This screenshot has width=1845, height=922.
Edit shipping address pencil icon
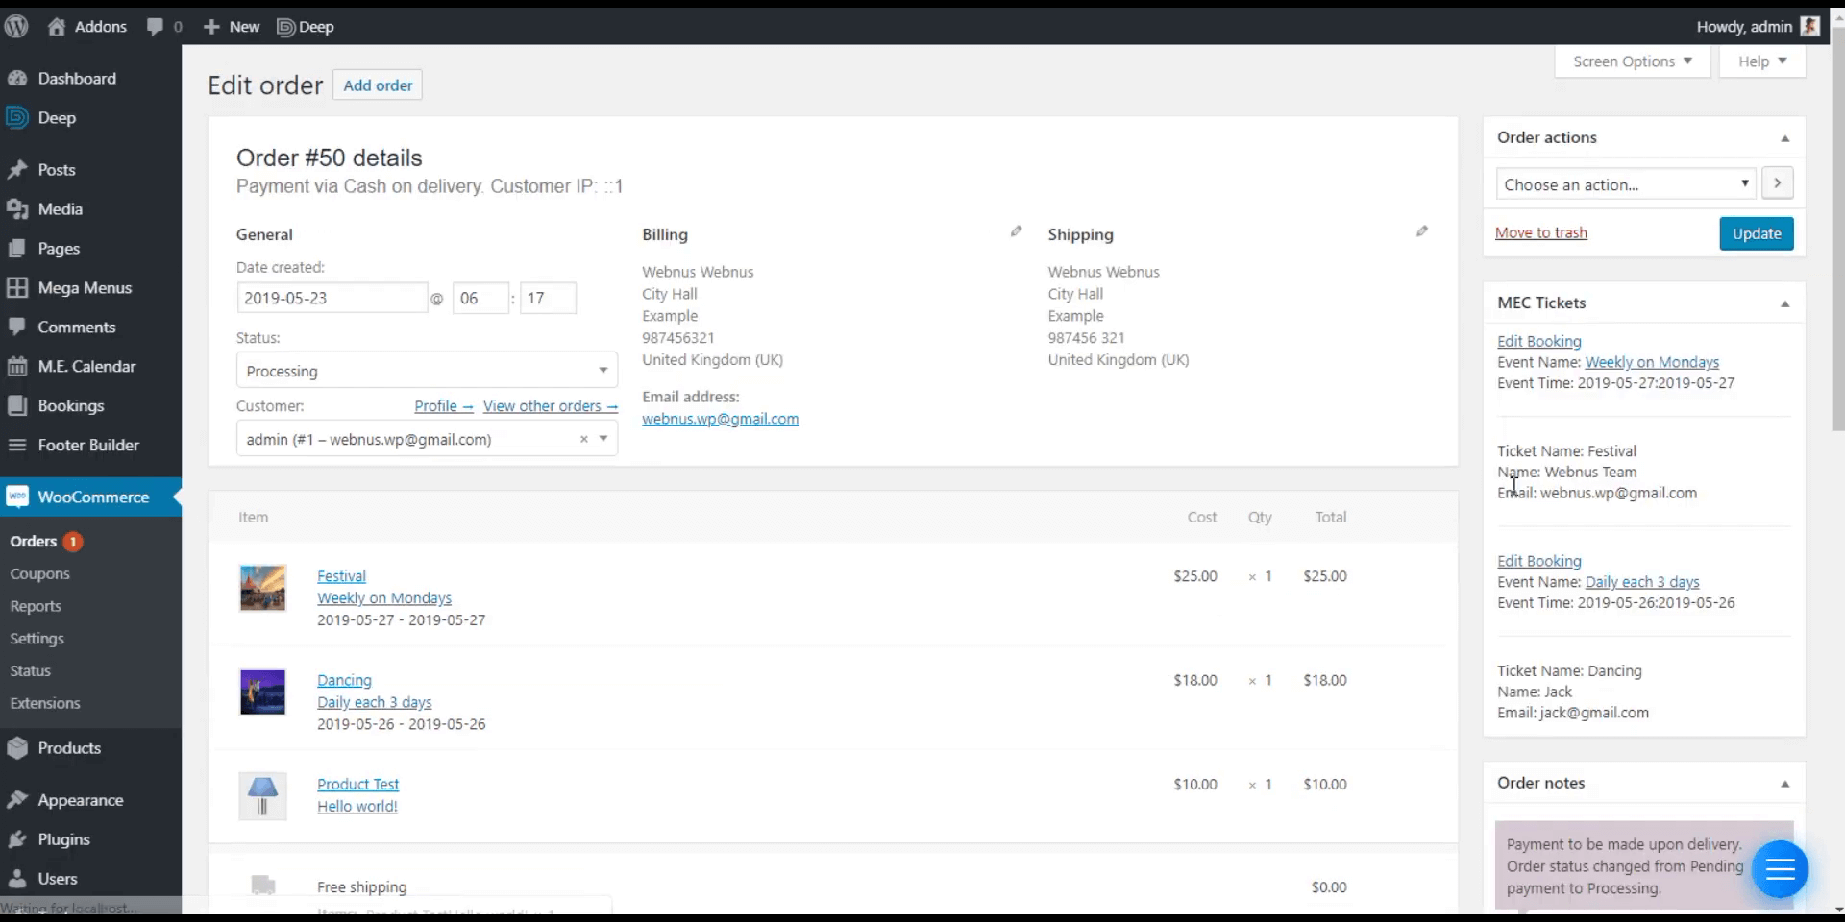pyautogui.click(x=1422, y=231)
